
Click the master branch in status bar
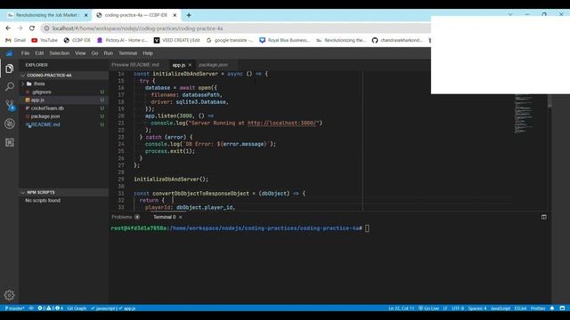click(14, 308)
